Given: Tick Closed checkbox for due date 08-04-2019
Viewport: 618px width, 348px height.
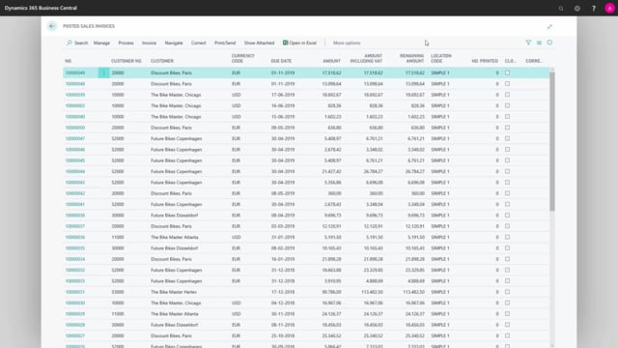Looking at the screenshot, I should [507, 215].
